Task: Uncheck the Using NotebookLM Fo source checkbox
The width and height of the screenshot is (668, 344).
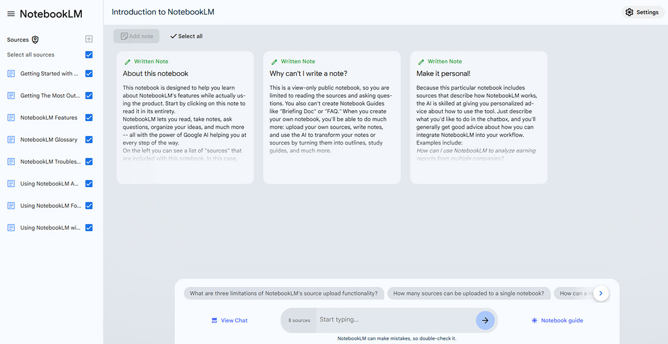Action: (89, 206)
